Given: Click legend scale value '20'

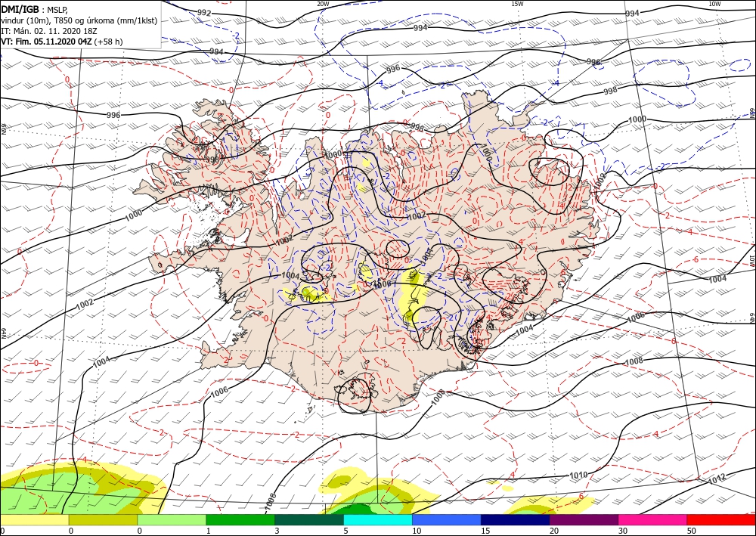Looking at the screenshot, I should coord(554,531).
